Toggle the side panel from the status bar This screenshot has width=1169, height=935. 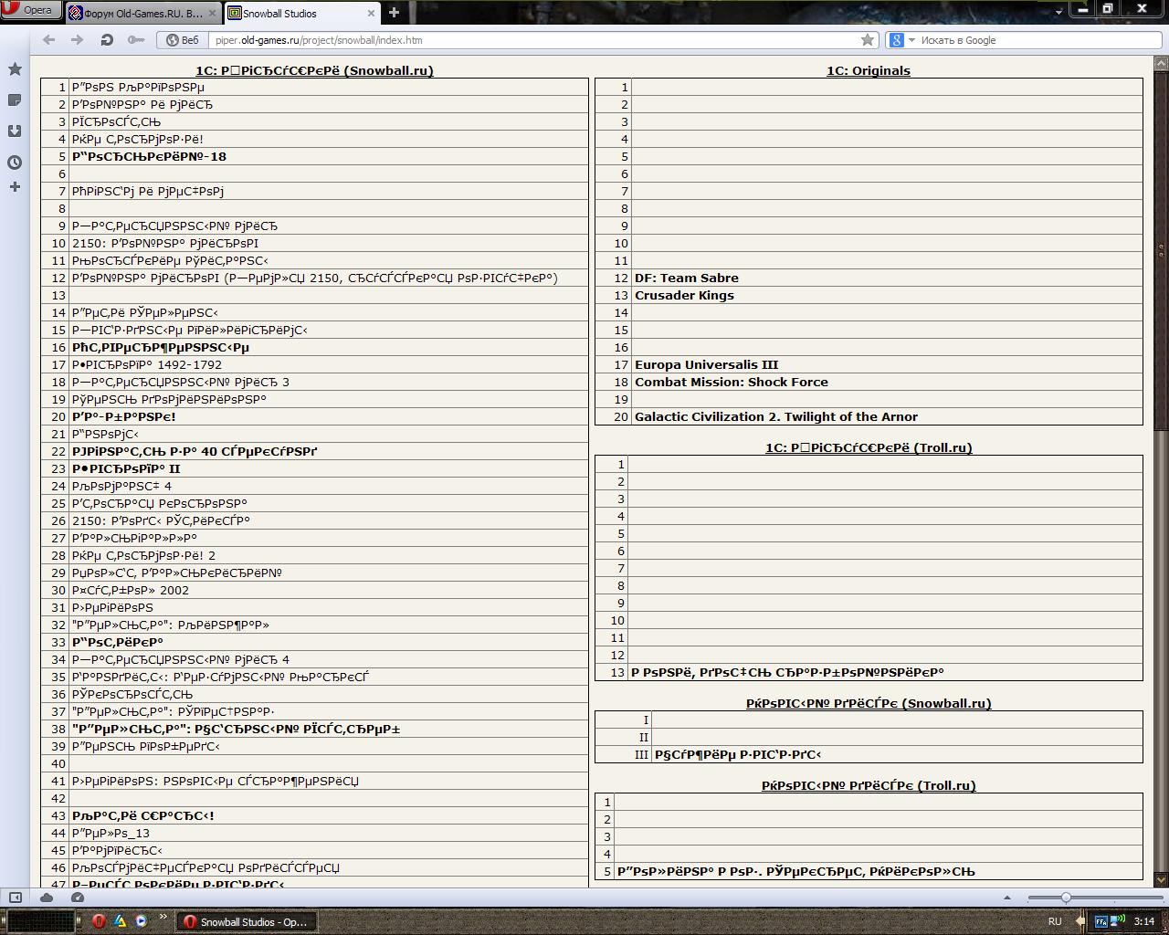pos(16,898)
